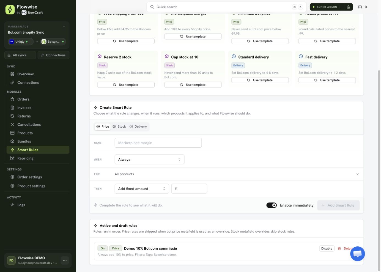Toggle the Enable immediately switch
The width and height of the screenshot is (381, 272).
272,205
